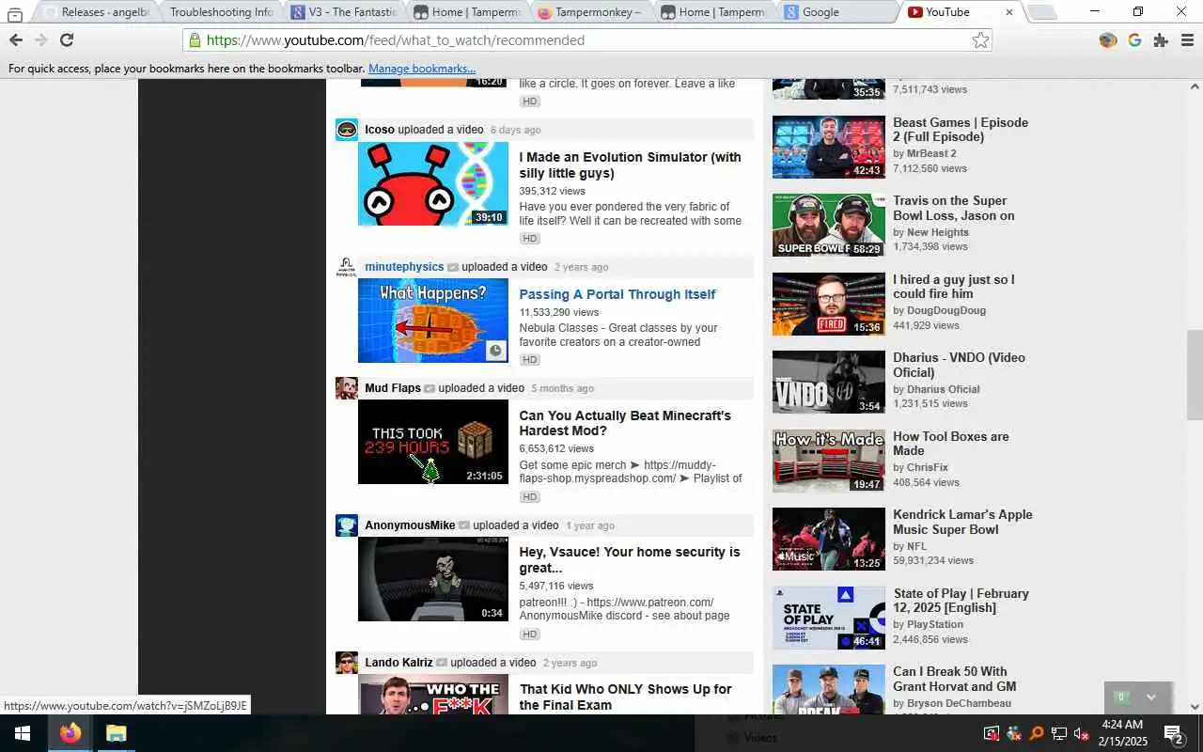Open State of Play February 12 video
The image size is (1203, 752).
(961, 601)
